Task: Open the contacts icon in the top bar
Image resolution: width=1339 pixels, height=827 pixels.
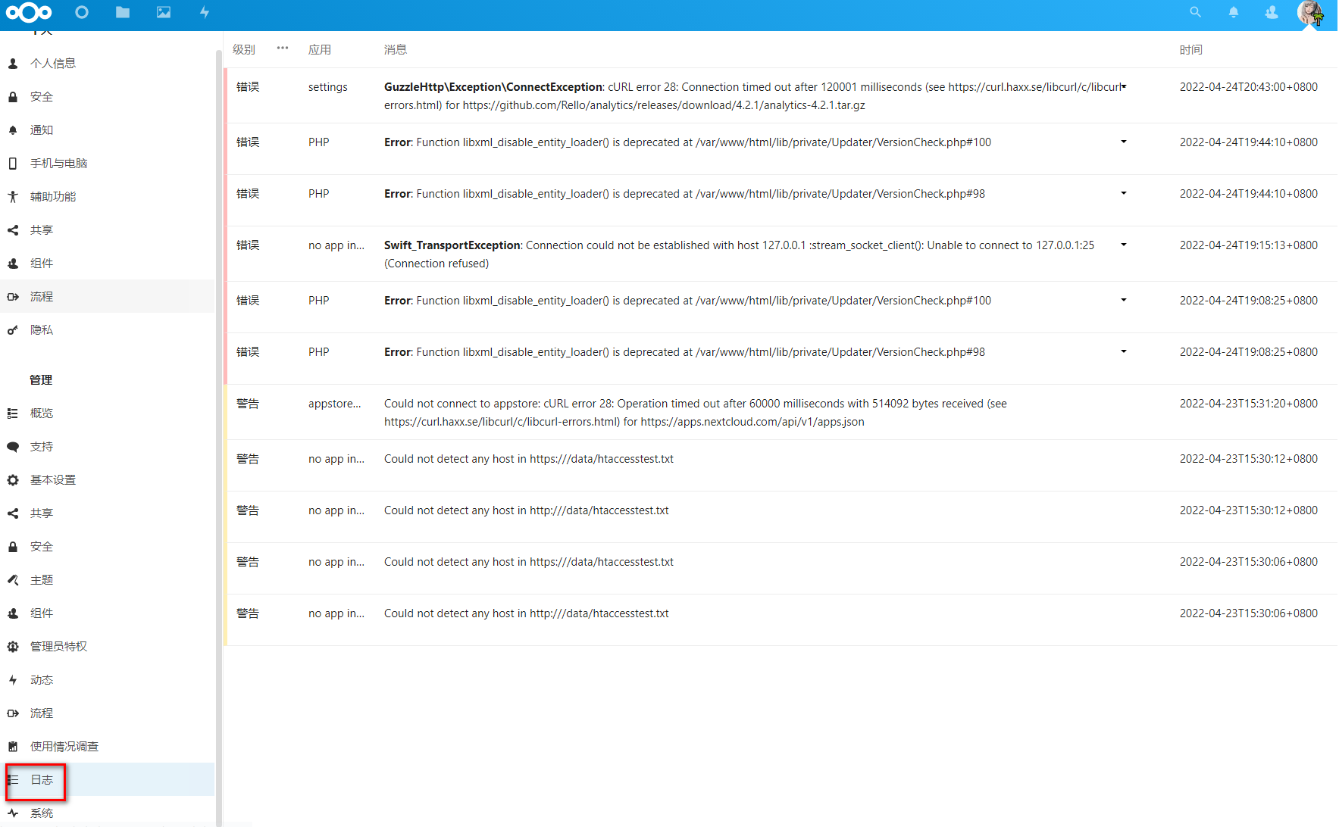Action: pos(1271,12)
